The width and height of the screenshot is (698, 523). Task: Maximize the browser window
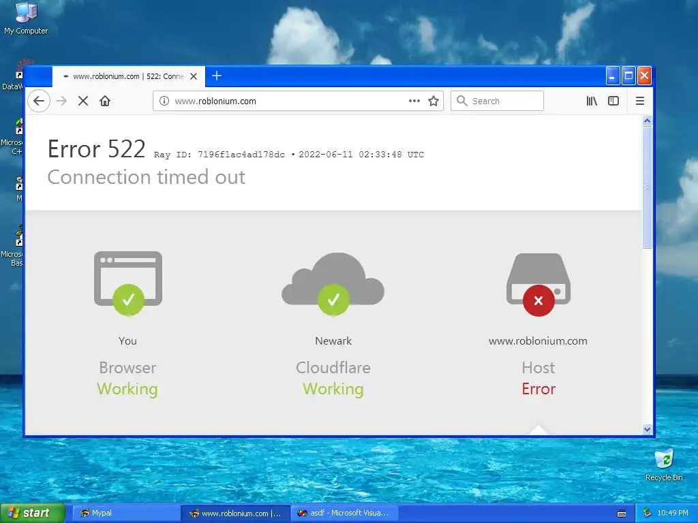(x=628, y=76)
